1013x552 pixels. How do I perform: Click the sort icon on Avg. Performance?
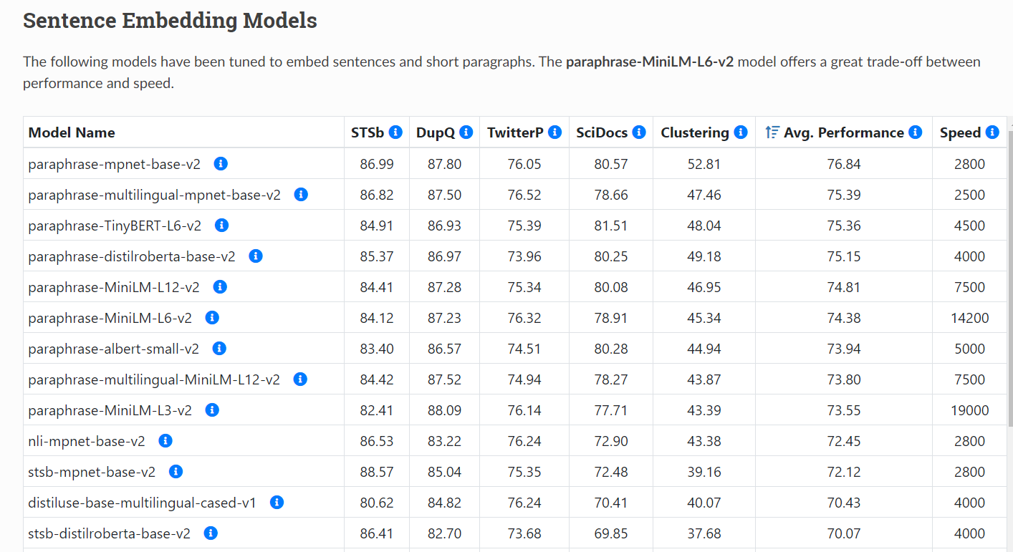click(x=773, y=132)
